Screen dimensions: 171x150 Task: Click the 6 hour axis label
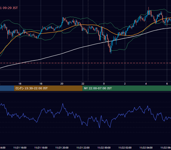(x=167, y=84)
